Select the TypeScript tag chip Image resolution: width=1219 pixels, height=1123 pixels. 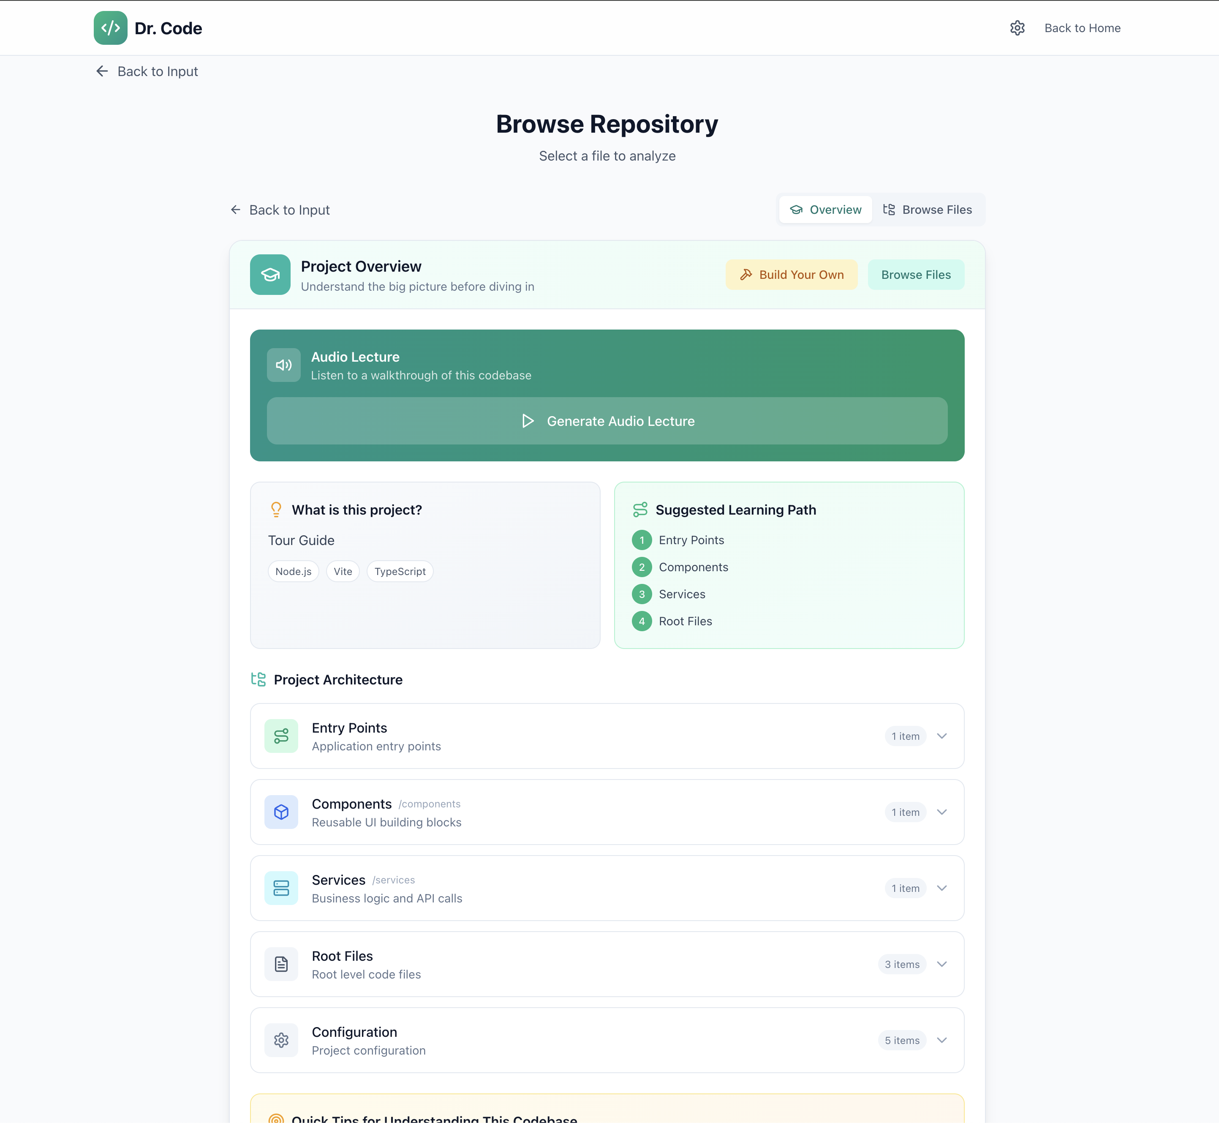(400, 571)
